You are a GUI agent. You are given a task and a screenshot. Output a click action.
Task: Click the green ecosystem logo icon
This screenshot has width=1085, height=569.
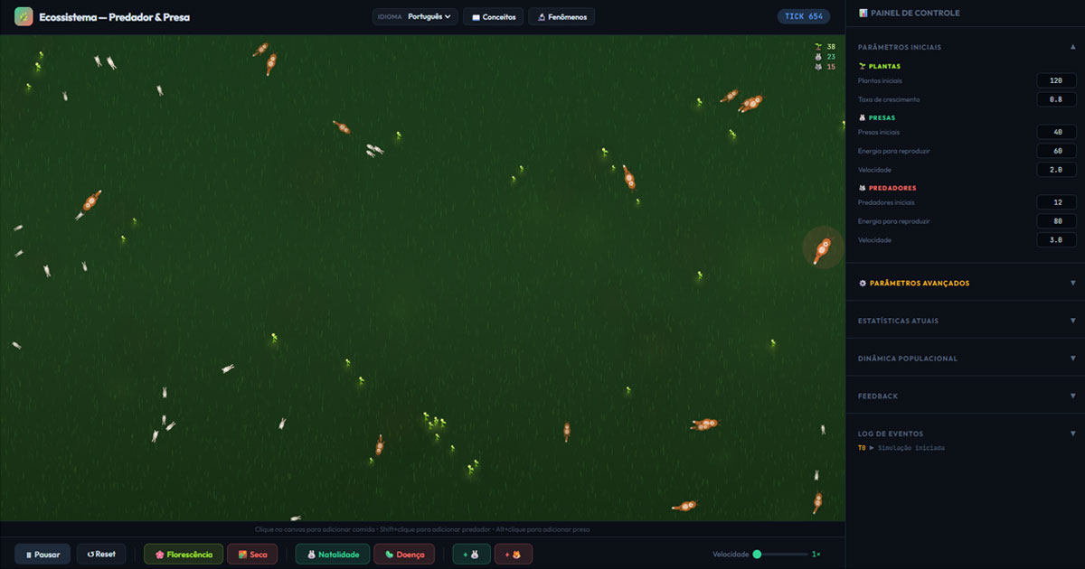tap(23, 15)
